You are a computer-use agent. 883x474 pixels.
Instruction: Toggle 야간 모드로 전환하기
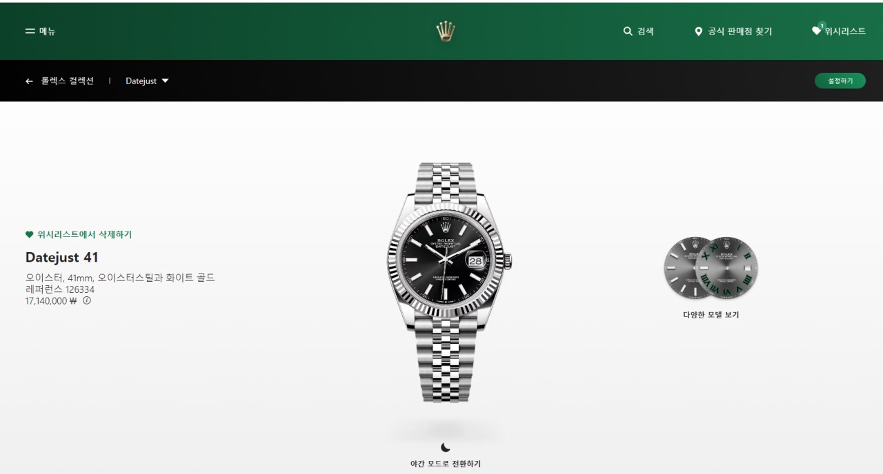pos(446,464)
